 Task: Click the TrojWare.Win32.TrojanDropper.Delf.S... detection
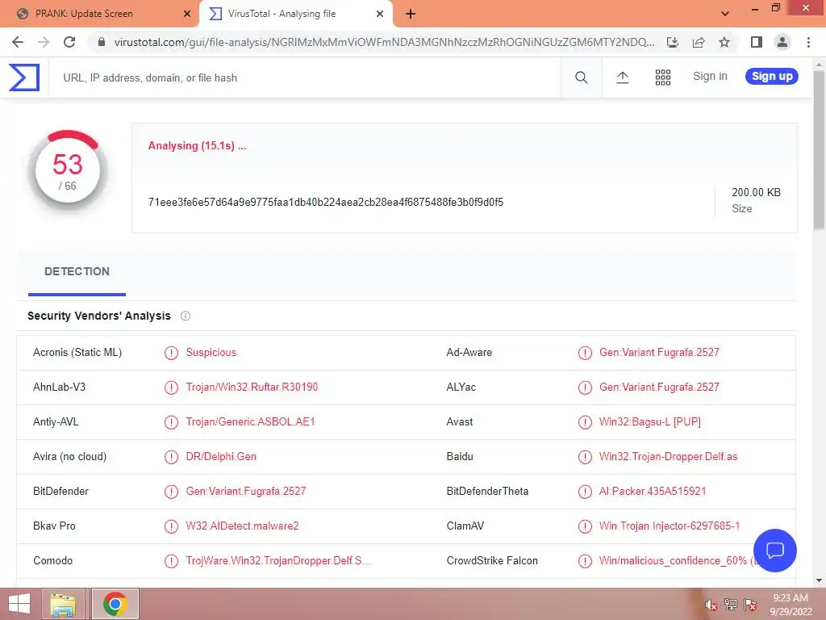click(278, 561)
